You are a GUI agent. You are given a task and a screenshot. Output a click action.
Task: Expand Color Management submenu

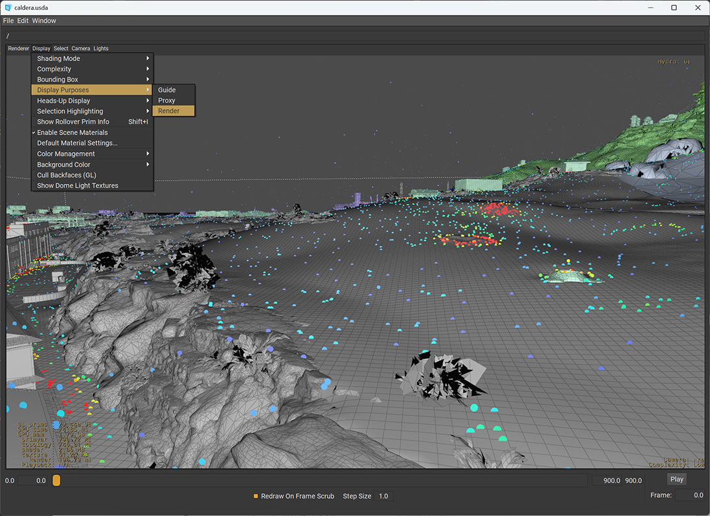click(66, 154)
